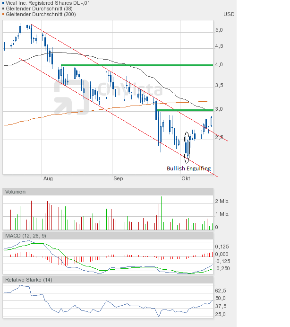Click the 62,5 relative strength axis label
Viewport: 290px width, 327px height.
220,291
